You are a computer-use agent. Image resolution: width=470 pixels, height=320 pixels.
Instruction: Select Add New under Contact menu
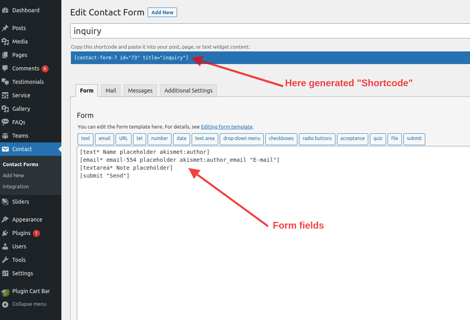click(x=13, y=175)
